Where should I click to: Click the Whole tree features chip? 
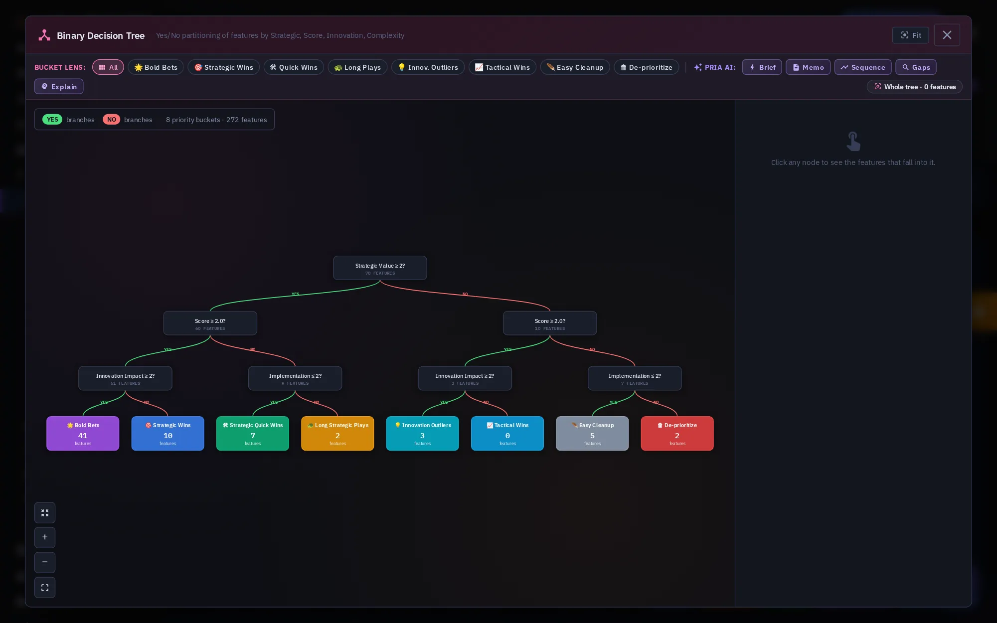pos(914,87)
